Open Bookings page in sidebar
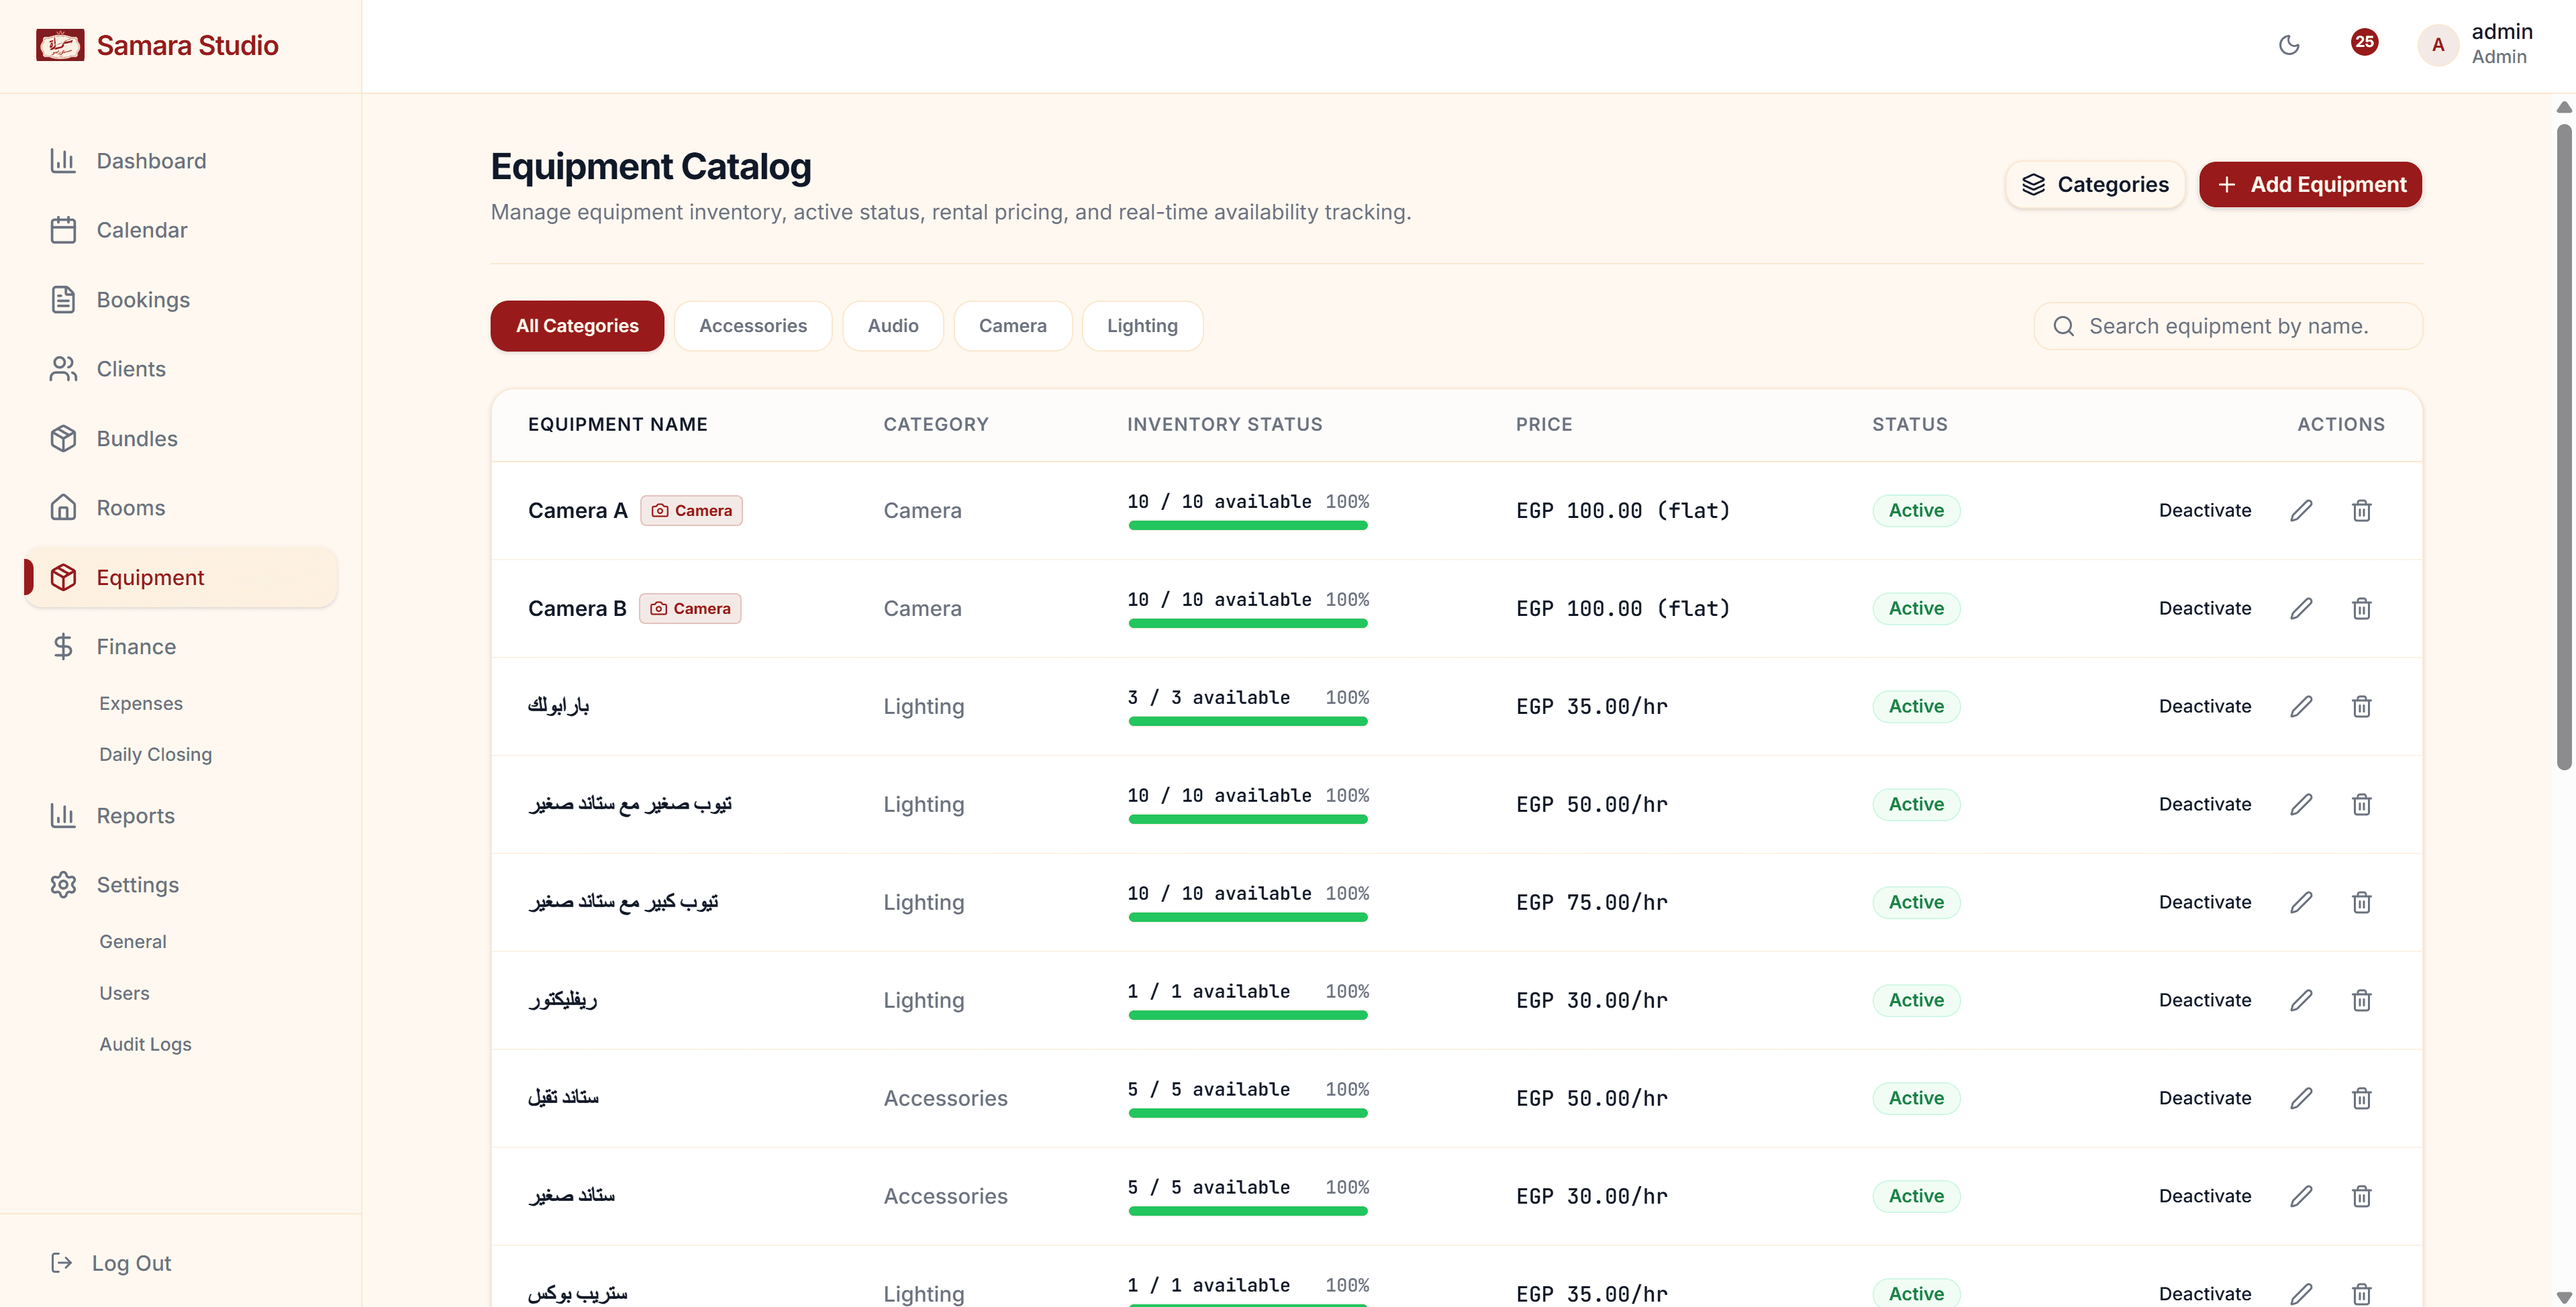The image size is (2576, 1307). 181,300
